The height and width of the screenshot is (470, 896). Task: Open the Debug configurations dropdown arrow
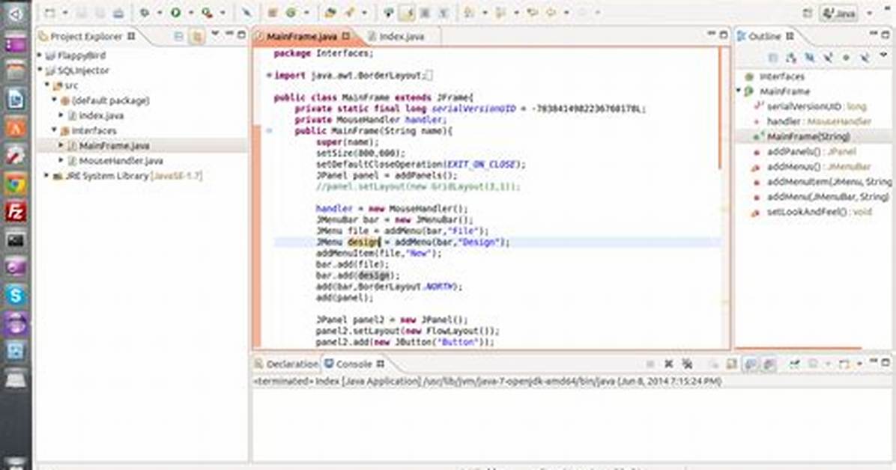160,13
